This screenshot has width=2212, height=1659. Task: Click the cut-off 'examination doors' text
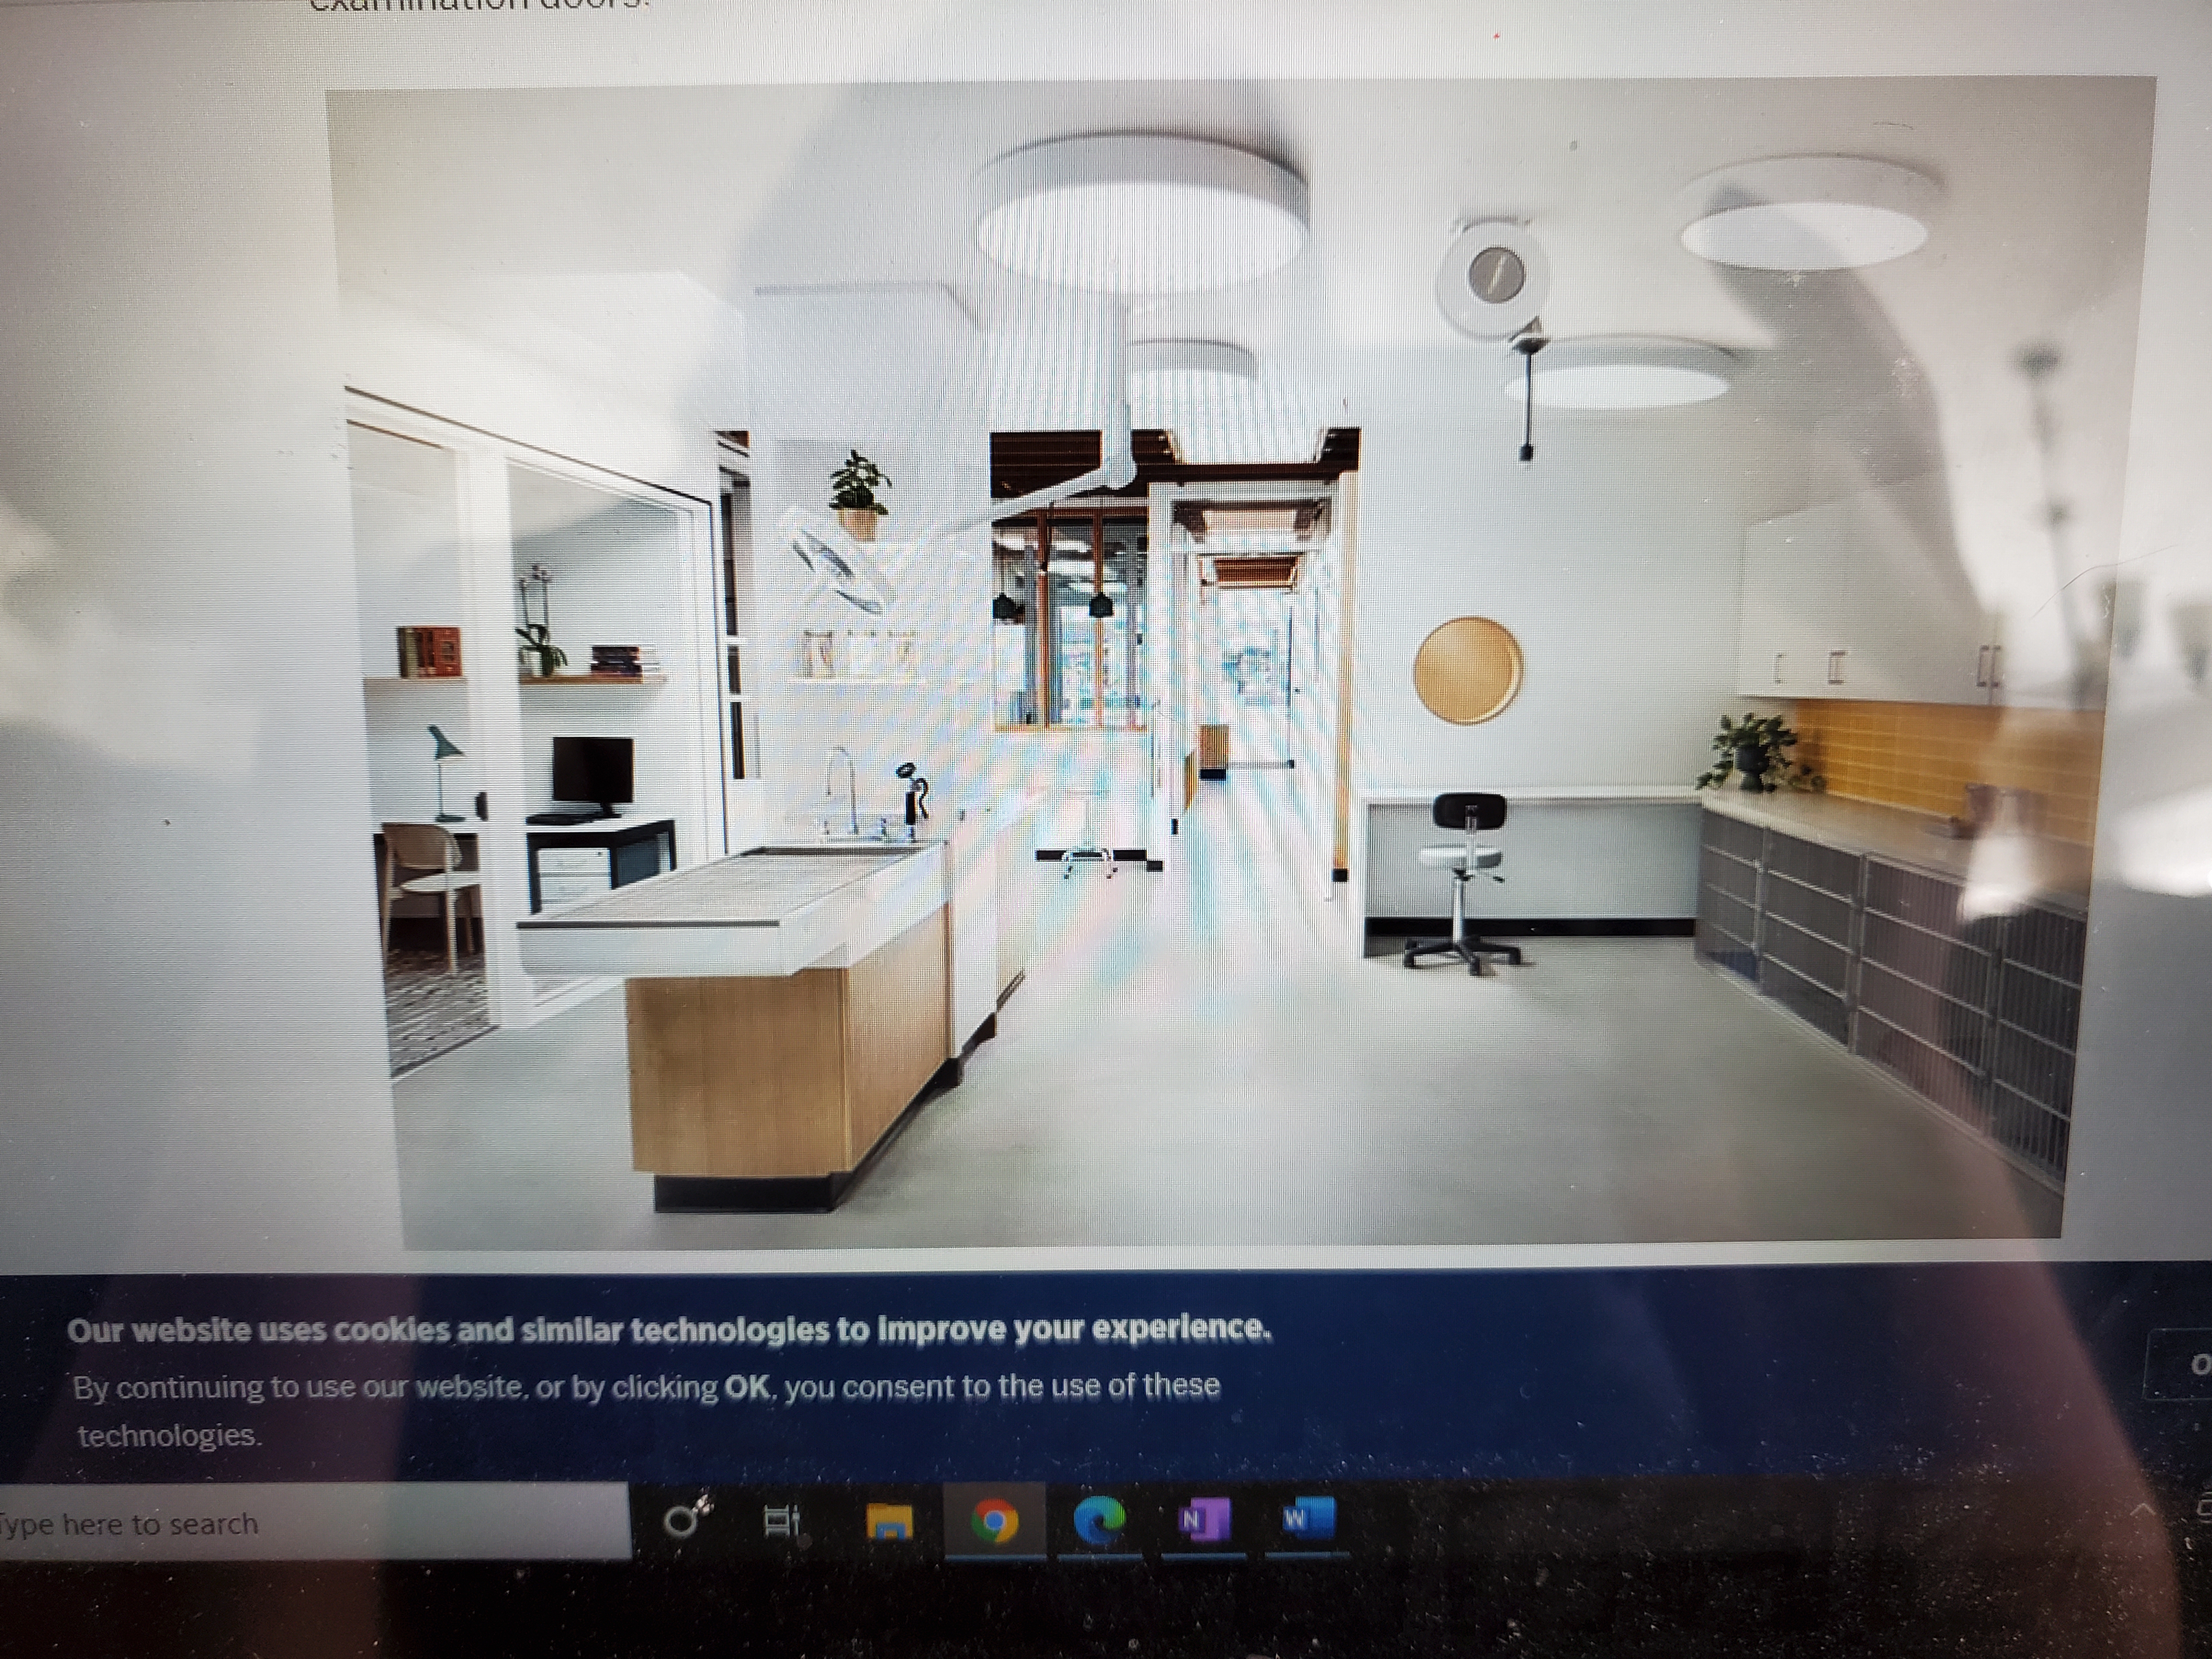pos(480,6)
